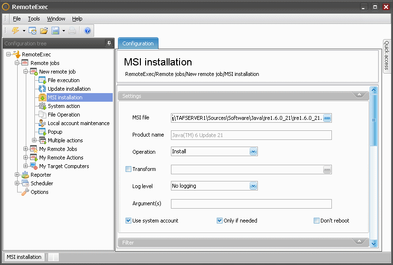Click the scroll down arrow of settings panel
Viewport: 393px width, 265px height.
click(x=374, y=244)
